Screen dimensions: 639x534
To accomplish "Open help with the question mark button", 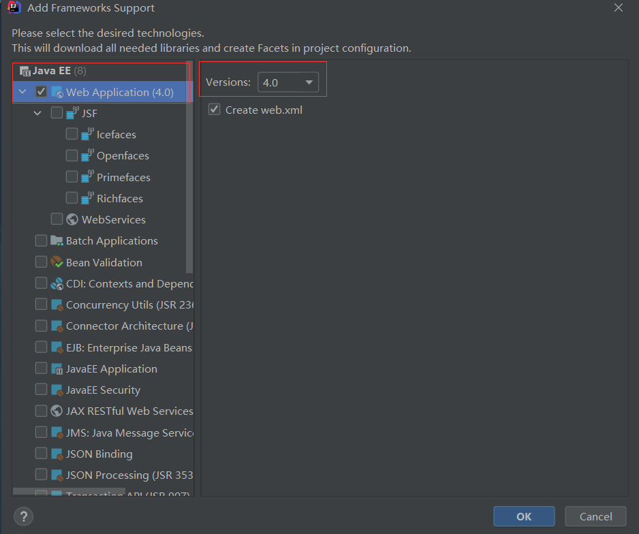I will point(24,516).
